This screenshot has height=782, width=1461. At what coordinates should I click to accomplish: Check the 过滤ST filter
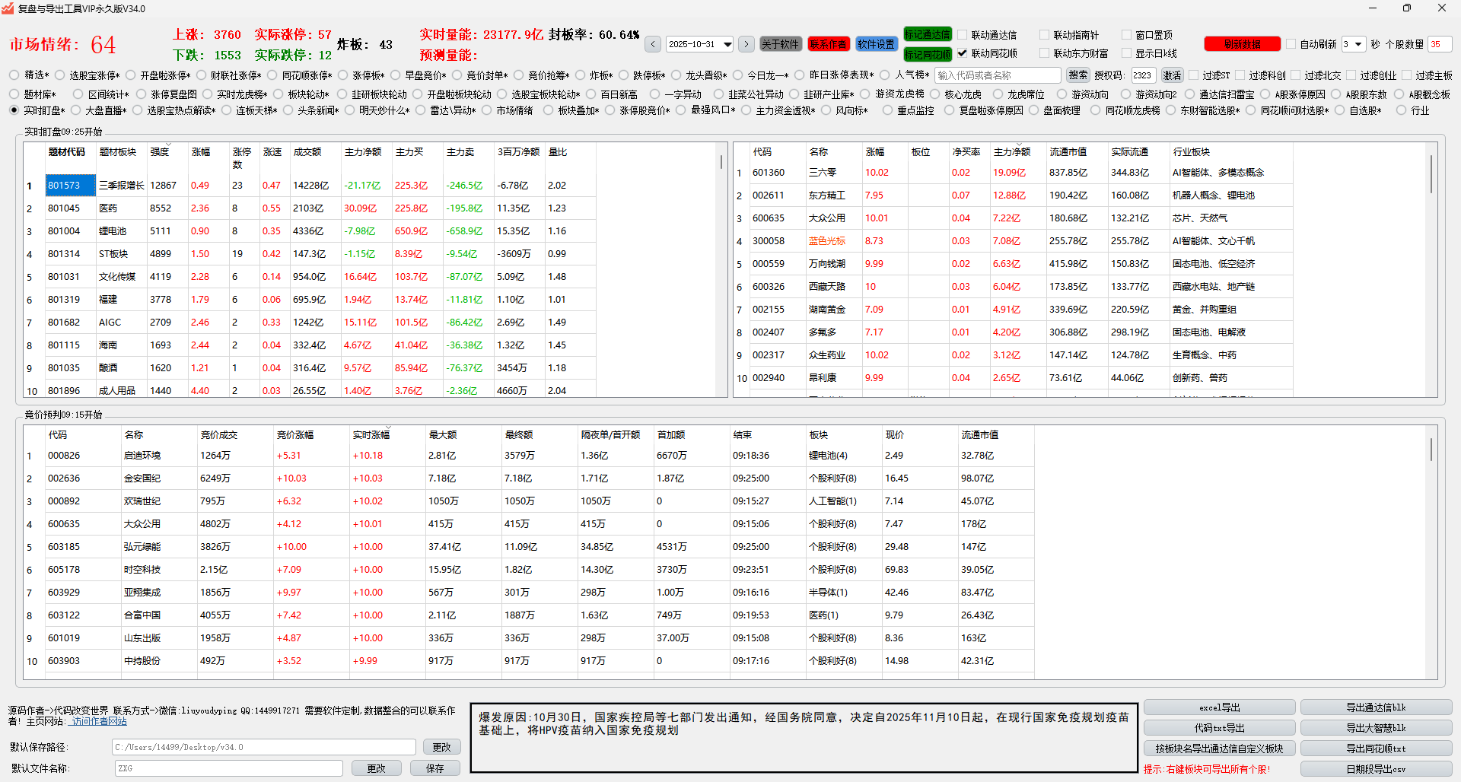(x=1194, y=75)
